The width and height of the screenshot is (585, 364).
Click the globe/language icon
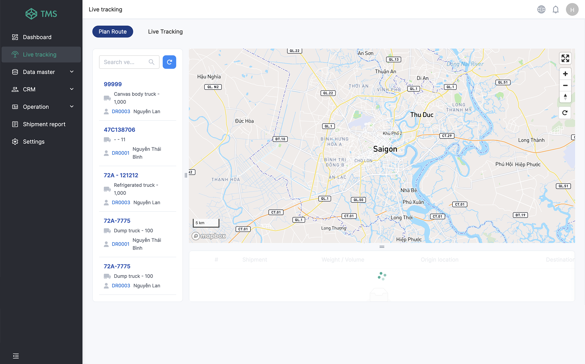[x=541, y=9]
